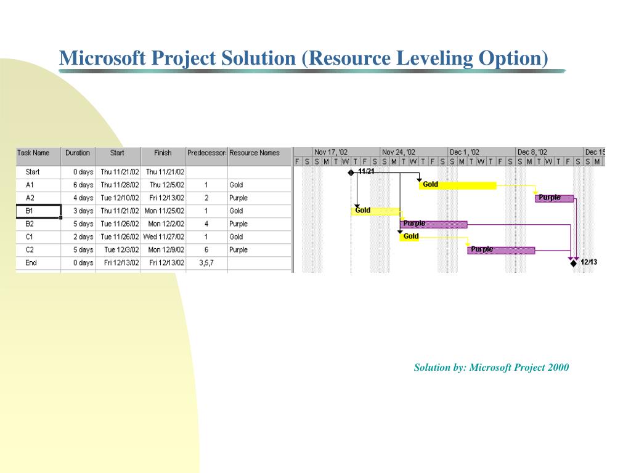
Task: Click finish date 'Mon 11/25/02'
Action: (163, 211)
